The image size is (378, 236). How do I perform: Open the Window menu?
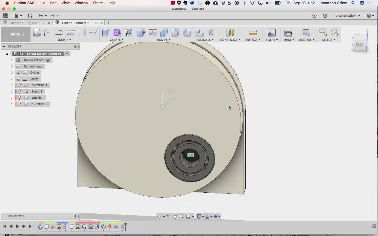(81, 3)
